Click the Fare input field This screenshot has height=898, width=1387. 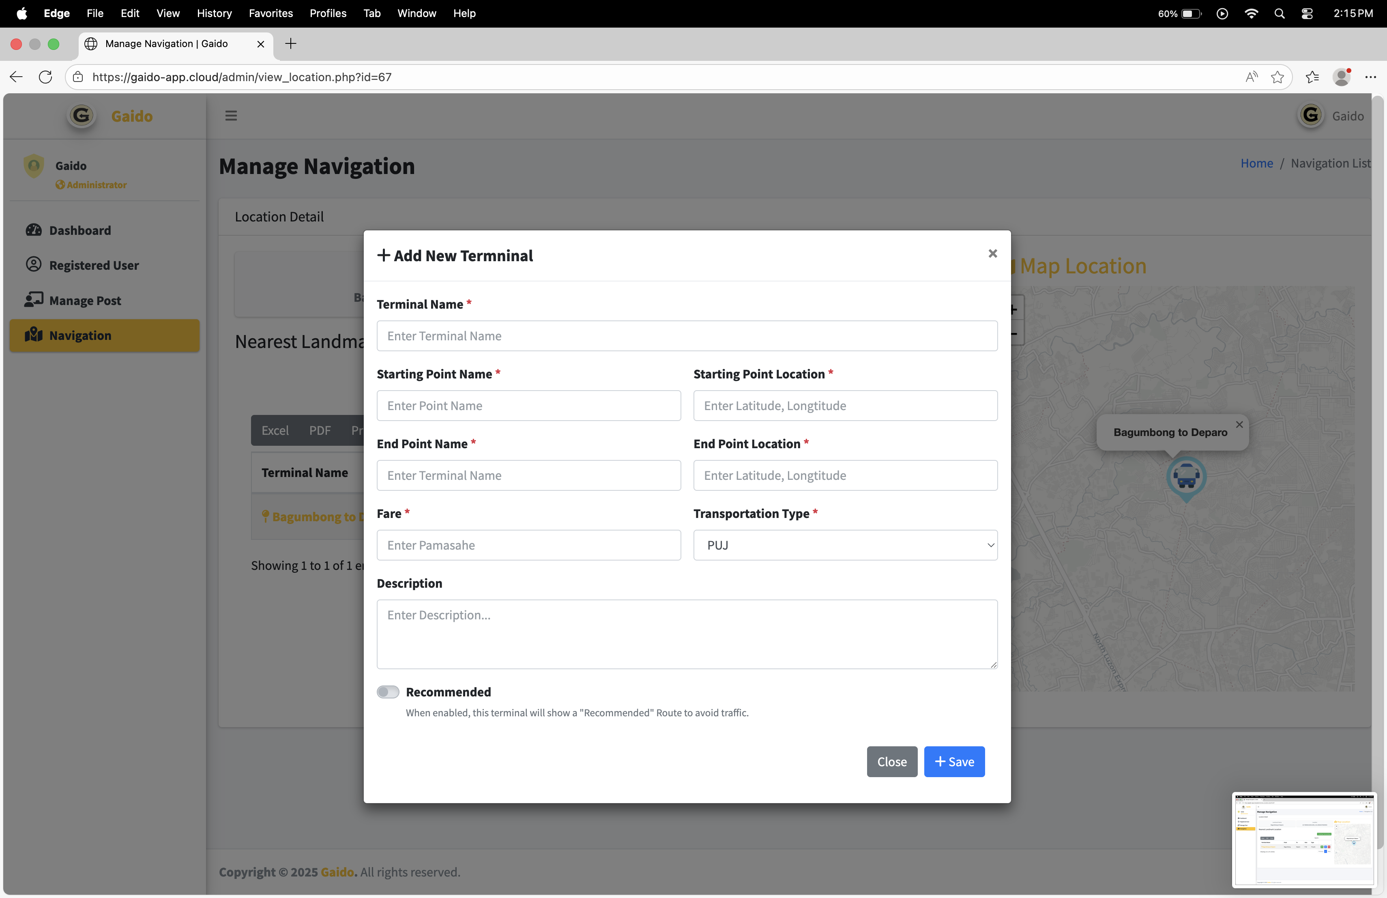tap(528, 545)
